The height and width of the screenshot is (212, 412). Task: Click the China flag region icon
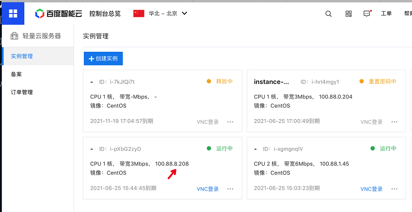pyautogui.click(x=139, y=14)
